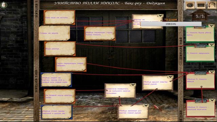Viewport: 217px width, 122px height.
Task: Select the 'Отметина появилась из-за сильного сжатия' note
Action: tap(120, 91)
